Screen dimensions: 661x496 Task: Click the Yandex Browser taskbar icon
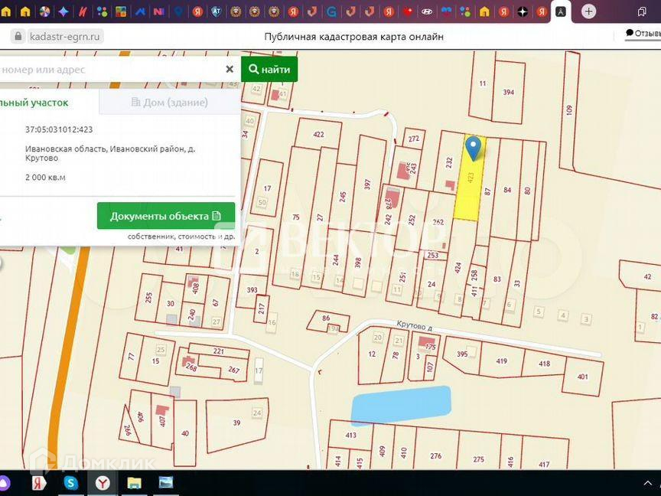coord(102,482)
